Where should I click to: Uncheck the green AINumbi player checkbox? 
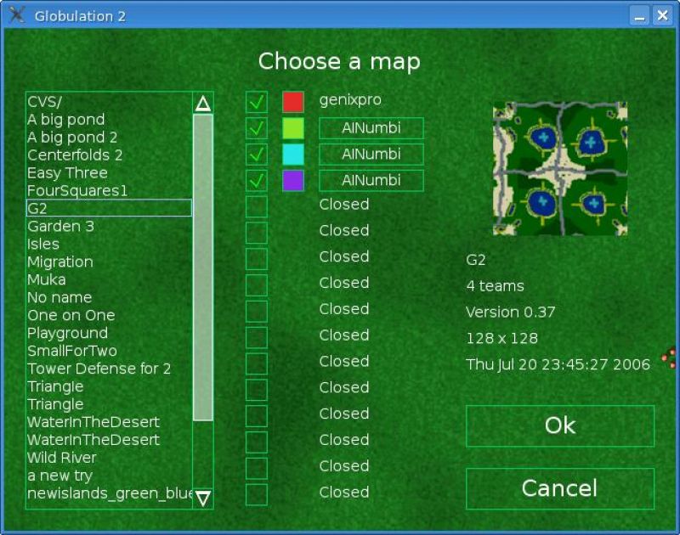coord(257,128)
